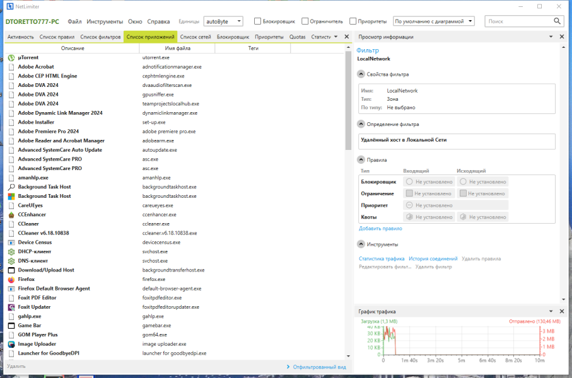Open the Просмотр информации panel dropdown arrow

coord(551,37)
